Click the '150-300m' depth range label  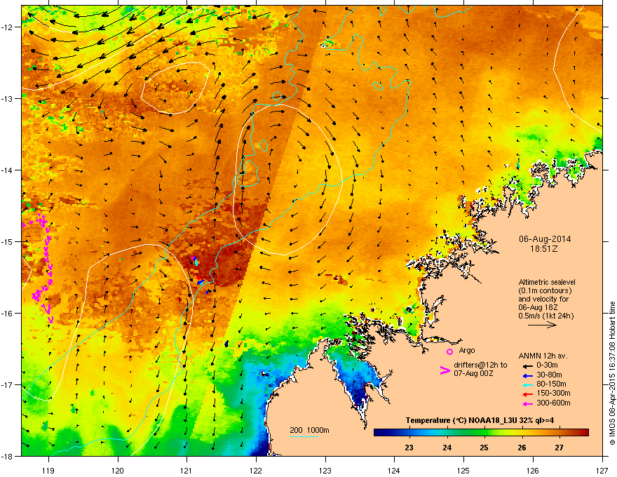pos(553,393)
